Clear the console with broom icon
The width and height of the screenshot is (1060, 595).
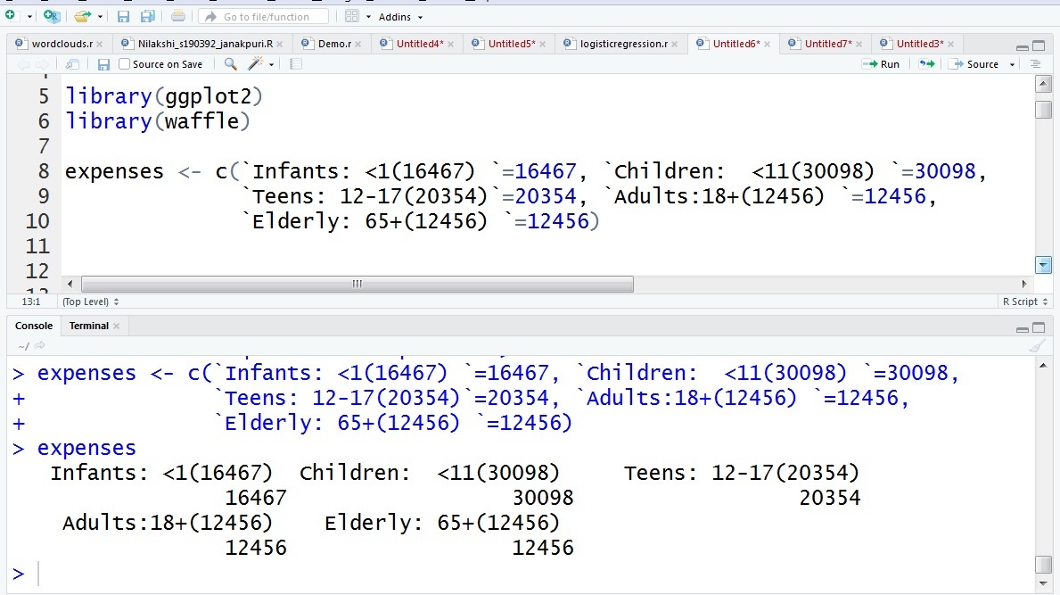[1036, 346]
